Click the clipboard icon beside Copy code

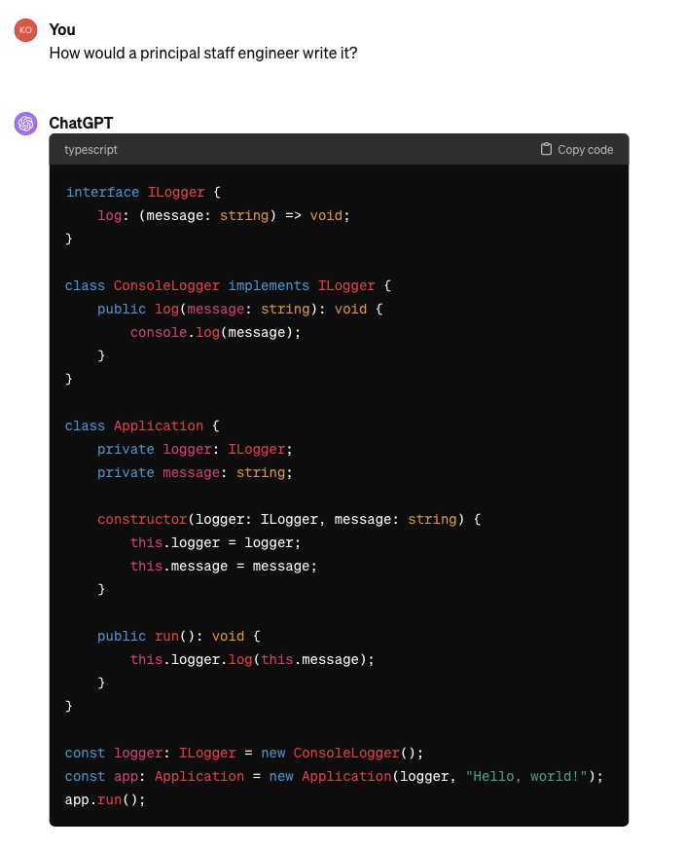coord(546,149)
